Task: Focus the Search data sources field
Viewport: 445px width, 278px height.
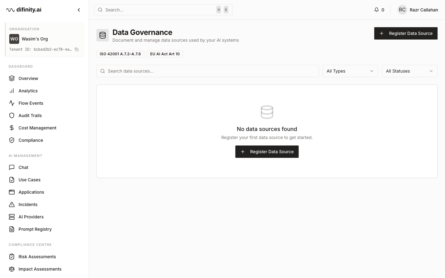Action: (x=208, y=71)
